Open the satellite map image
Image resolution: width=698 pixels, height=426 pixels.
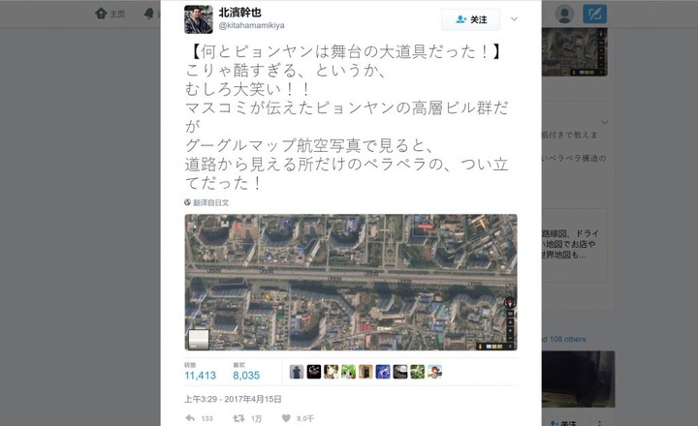(351, 282)
